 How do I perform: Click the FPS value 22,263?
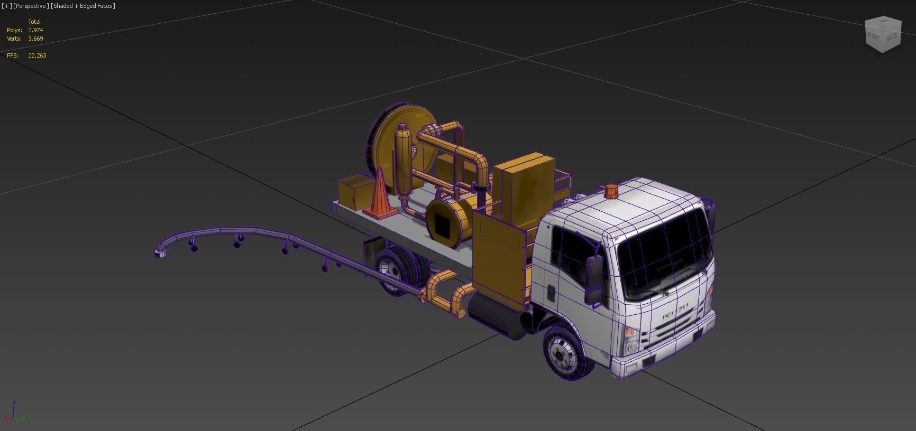37,55
